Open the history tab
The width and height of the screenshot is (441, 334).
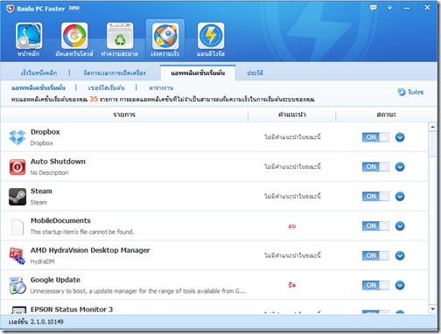pyautogui.click(x=255, y=73)
